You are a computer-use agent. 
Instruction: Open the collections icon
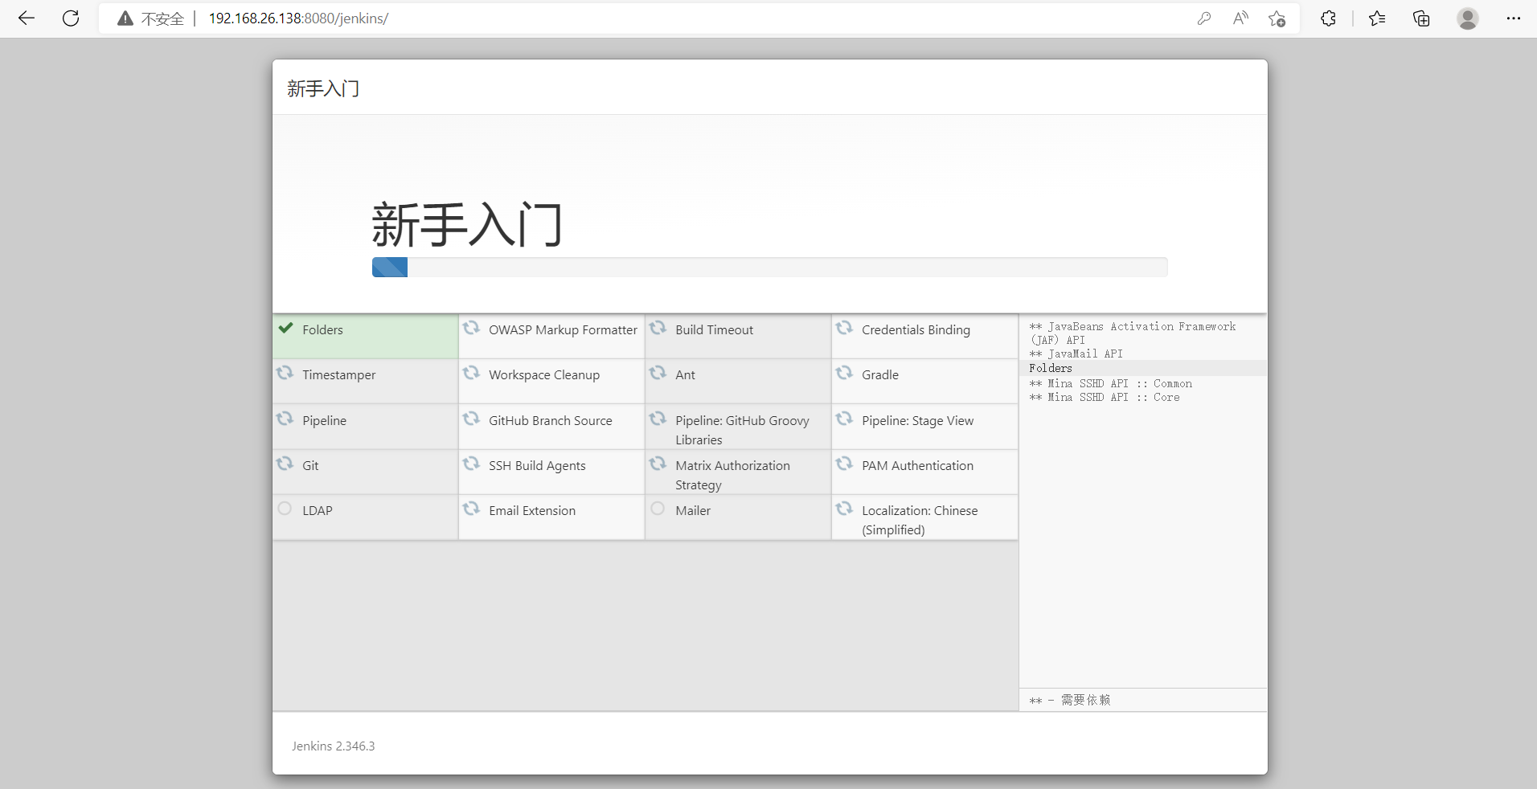click(1421, 18)
